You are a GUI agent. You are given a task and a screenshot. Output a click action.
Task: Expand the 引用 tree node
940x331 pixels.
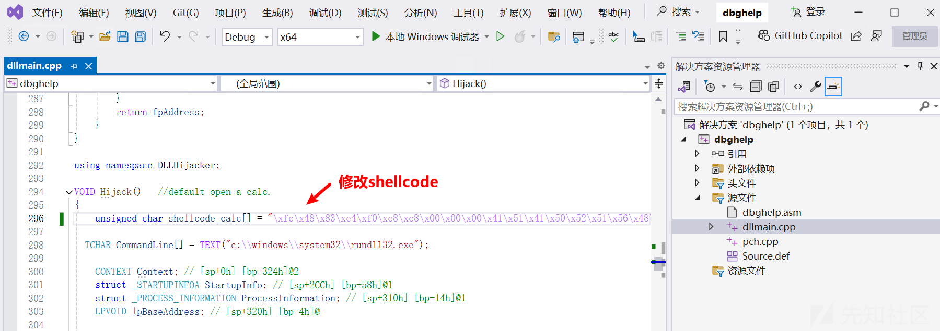pyautogui.click(x=697, y=154)
